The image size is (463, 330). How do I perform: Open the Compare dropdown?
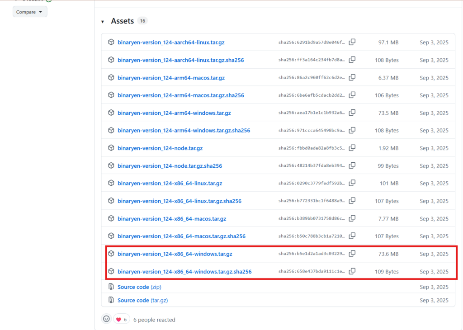[x=30, y=12]
